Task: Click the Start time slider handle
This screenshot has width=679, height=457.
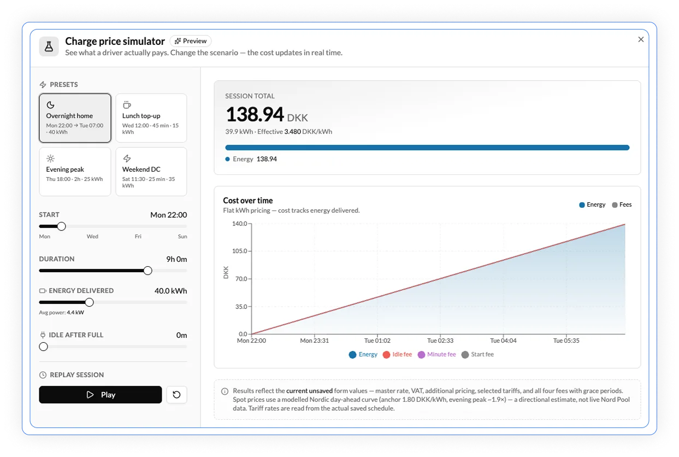Action: (62, 226)
